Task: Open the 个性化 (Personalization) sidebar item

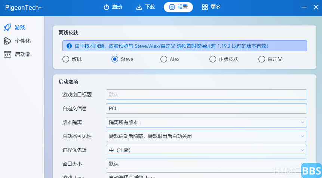Action: coord(22,41)
